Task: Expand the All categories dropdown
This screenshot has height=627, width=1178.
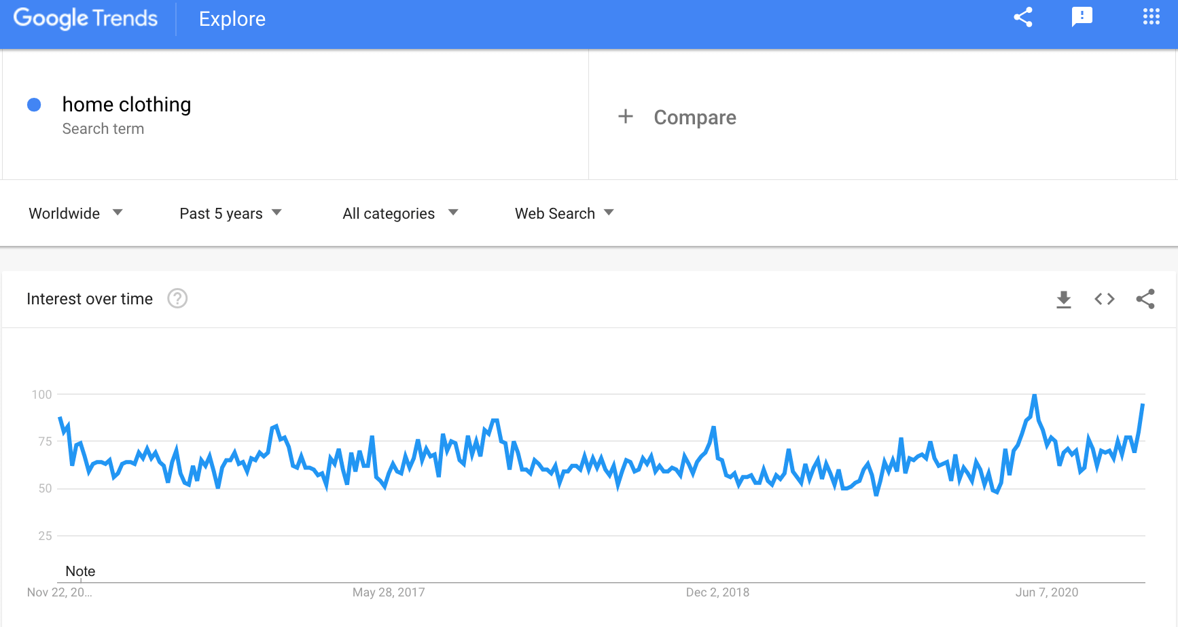Action: tap(401, 213)
